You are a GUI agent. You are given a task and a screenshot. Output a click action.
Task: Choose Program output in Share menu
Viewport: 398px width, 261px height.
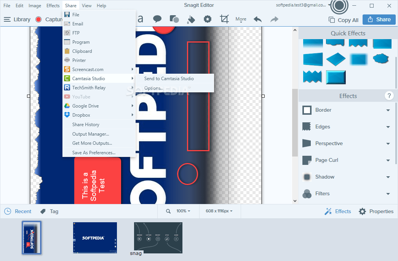[x=99, y=42]
